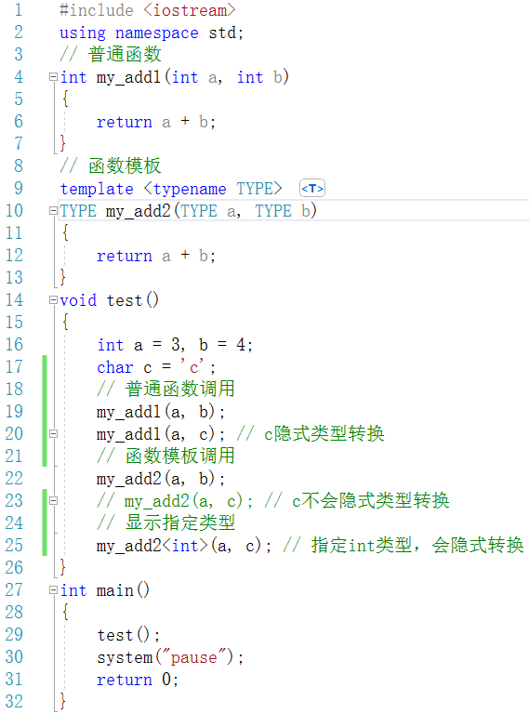Click the '// 显示指定类型' comment
Viewport: 529px width, 714px height.
(x=166, y=523)
